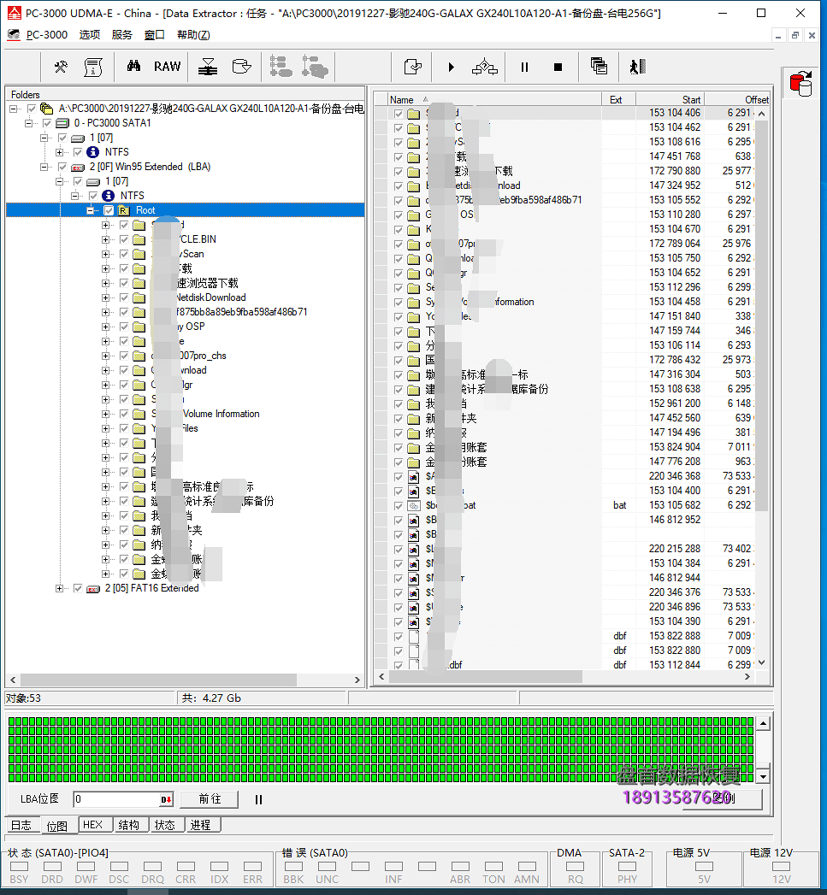Collapse the 0 - PC3000 SATA1 node

28,123
